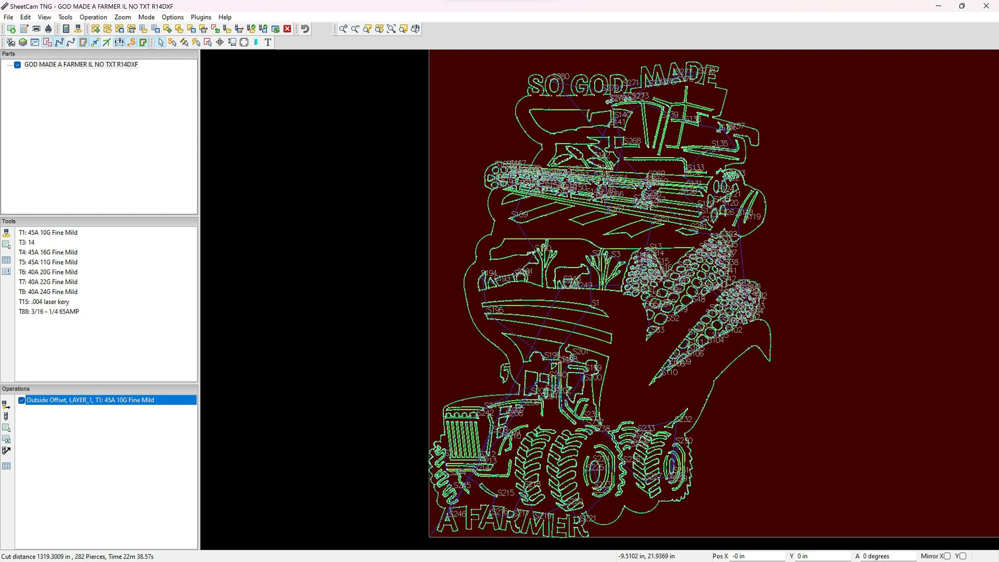Select tool T88: 3/16 - 1/4 65AMP
Screen dimensions: 999x562
[x=49, y=312]
